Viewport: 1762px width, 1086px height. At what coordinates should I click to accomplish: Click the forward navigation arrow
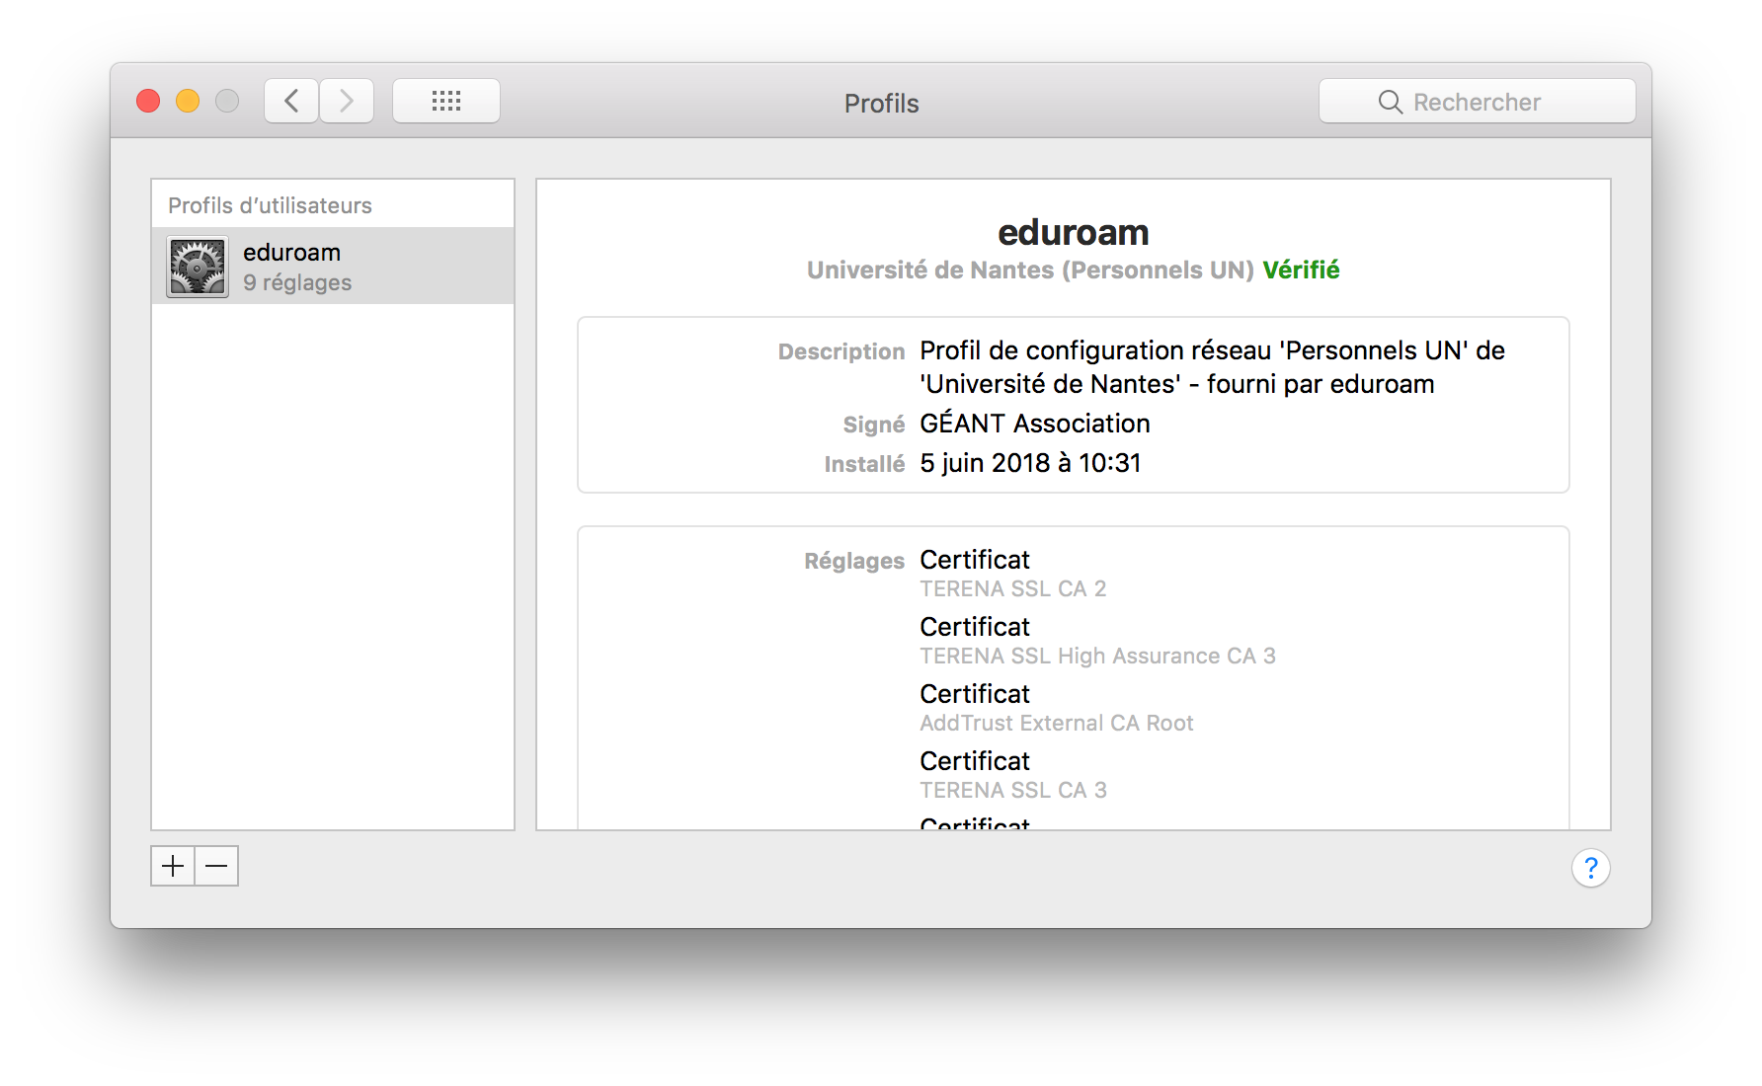point(346,100)
